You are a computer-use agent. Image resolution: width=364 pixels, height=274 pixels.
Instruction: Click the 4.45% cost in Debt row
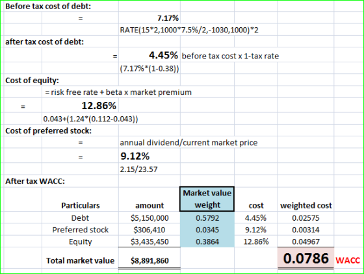[x=255, y=218]
